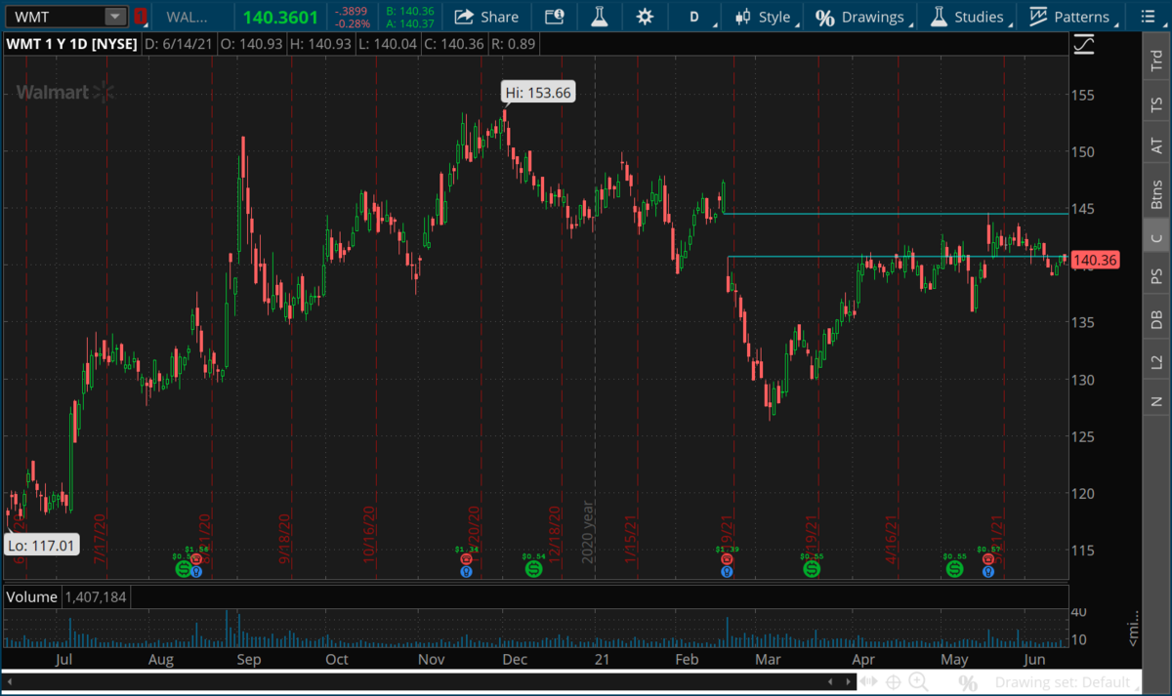Open the Patterns dropdown menu

tap(1070, 17)
